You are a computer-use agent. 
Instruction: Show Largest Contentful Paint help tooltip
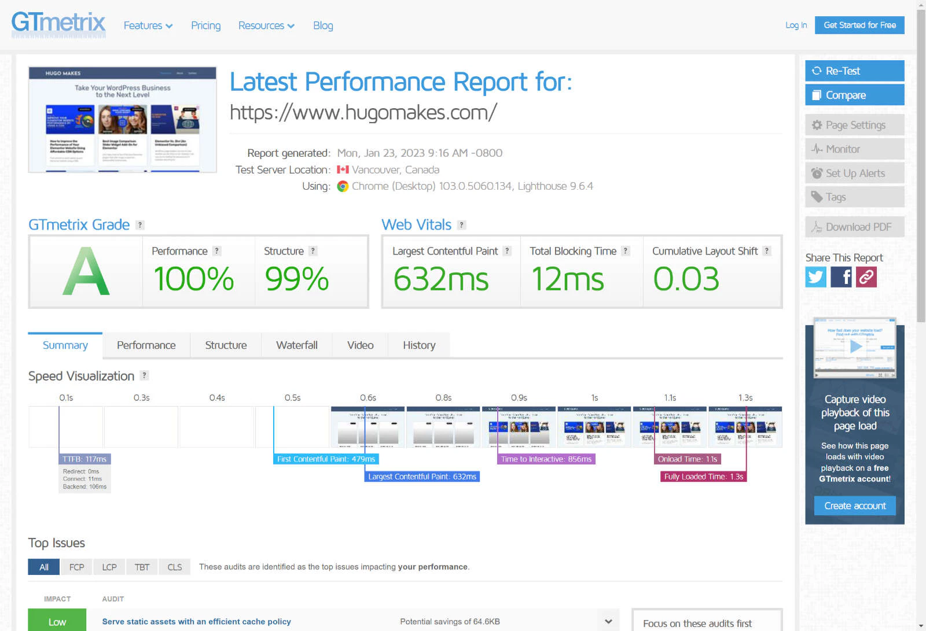pyautogui.click(x=507, y=251)
